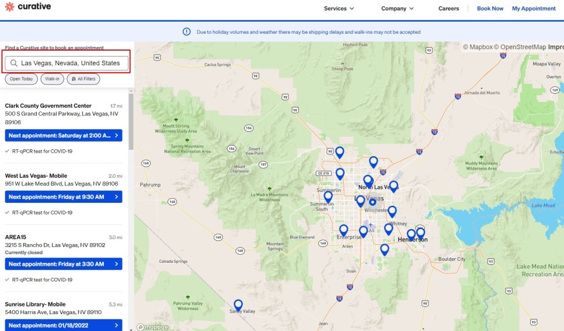Click the map pin south of Henderson
This screenshot has width=564, height=331.
coord(385,250)
